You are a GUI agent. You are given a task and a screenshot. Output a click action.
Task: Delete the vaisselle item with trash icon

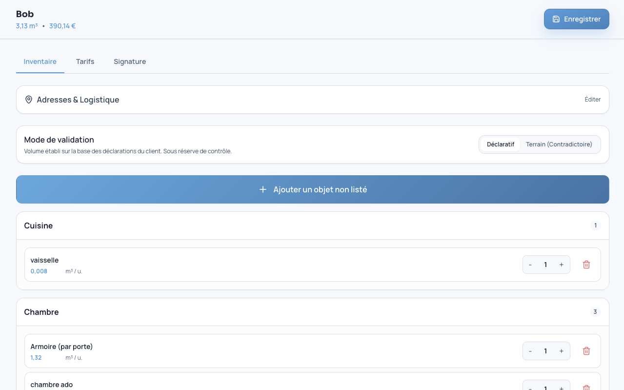tap(586, 265)
